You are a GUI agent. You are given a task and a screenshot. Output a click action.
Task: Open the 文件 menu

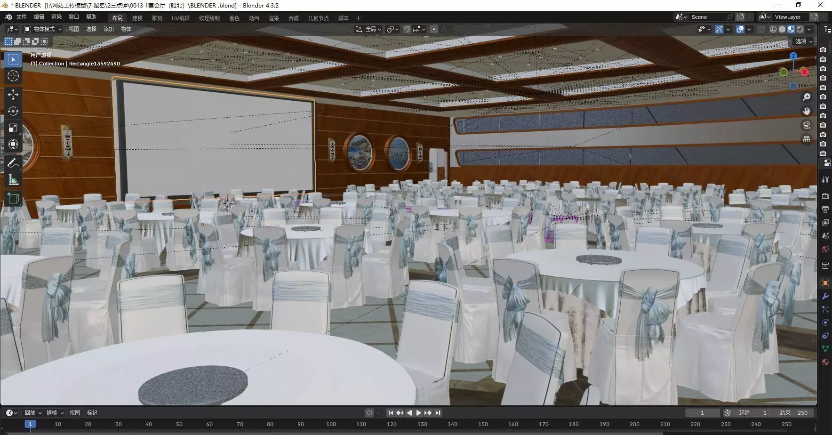pos(22,17)
